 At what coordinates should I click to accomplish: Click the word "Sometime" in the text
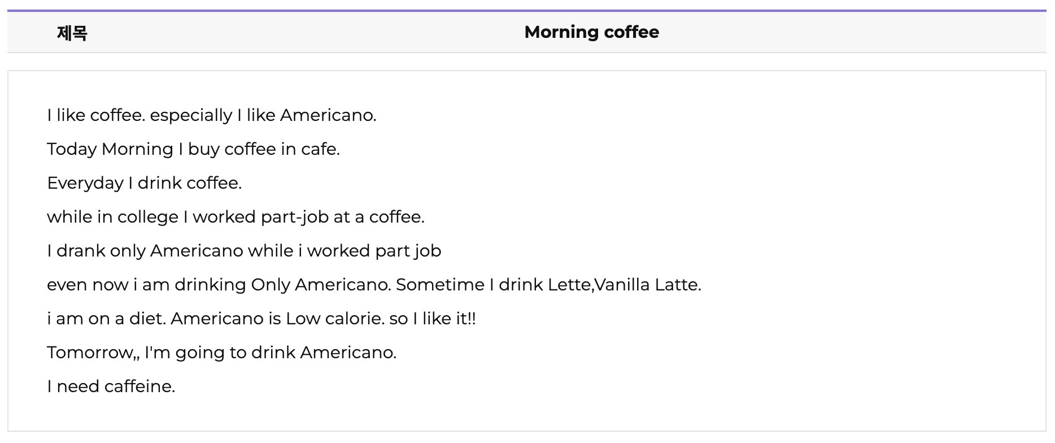pyautogui.click(x=440, y=285)
